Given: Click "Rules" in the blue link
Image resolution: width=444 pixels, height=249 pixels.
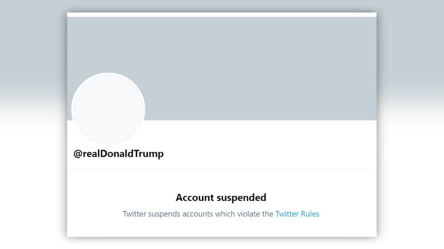Looking at the screenshot, I should (x=309, y=214).
